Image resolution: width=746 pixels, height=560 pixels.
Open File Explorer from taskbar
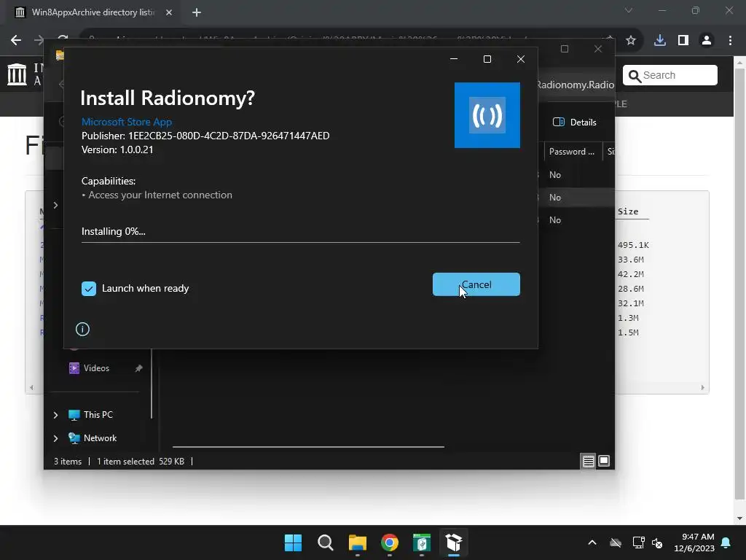(x=357, y=542)
